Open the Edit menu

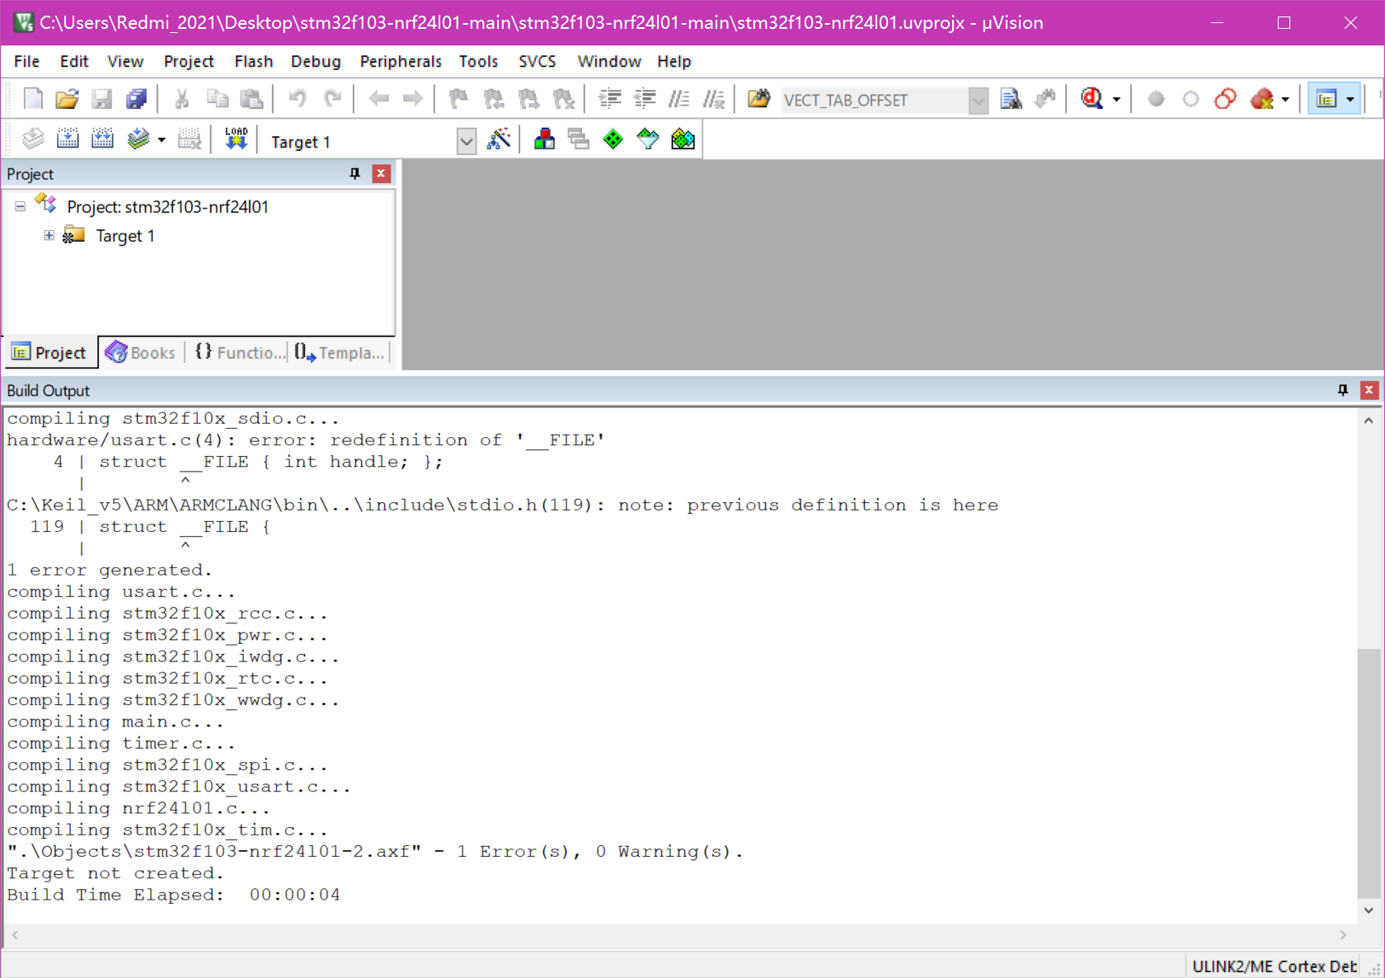(74, 62)
